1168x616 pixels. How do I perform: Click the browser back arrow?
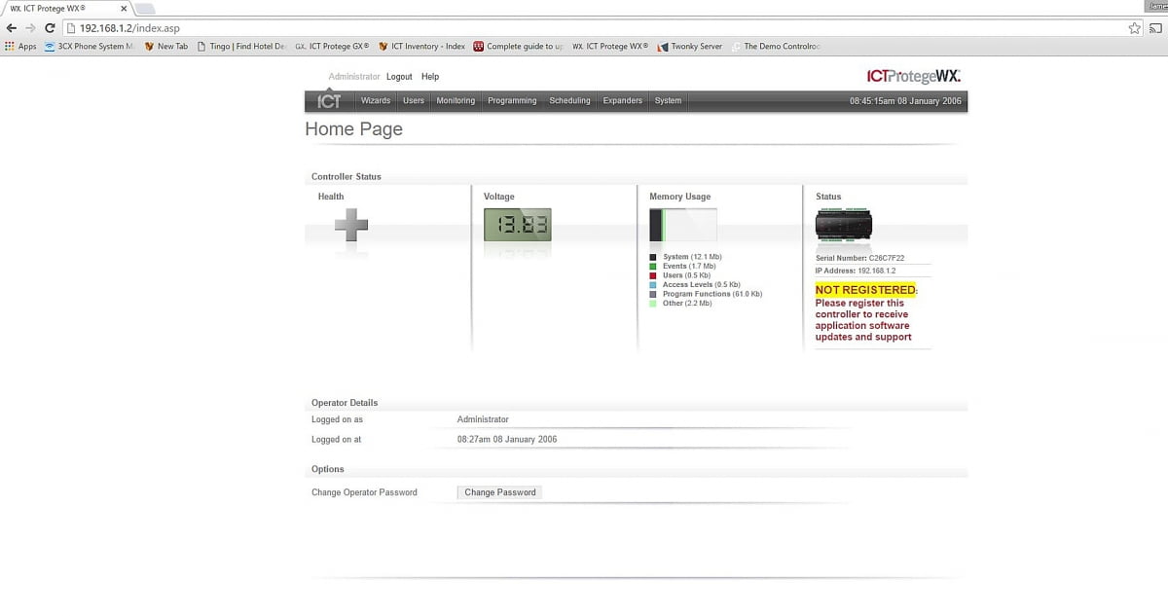[x=11, y=28]
